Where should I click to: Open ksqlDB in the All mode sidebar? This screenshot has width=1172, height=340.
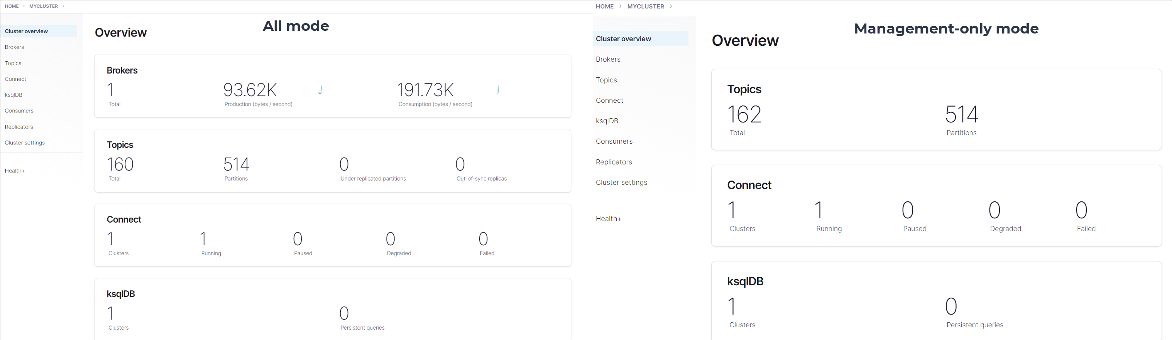pos(14,95)
